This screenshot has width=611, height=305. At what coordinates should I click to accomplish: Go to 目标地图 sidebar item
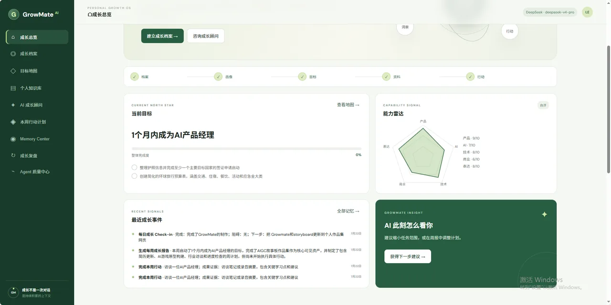coord(37,71)
